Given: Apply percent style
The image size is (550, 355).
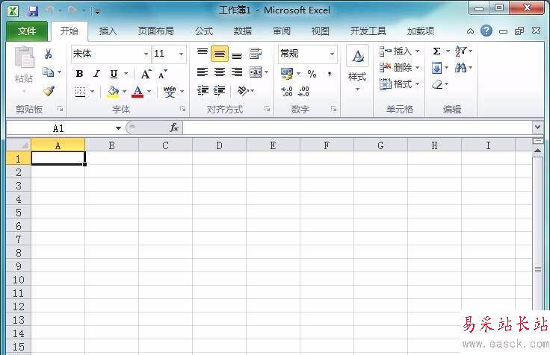Looking at the screenshot, I should pyautogui.click(x=312, y=74).
